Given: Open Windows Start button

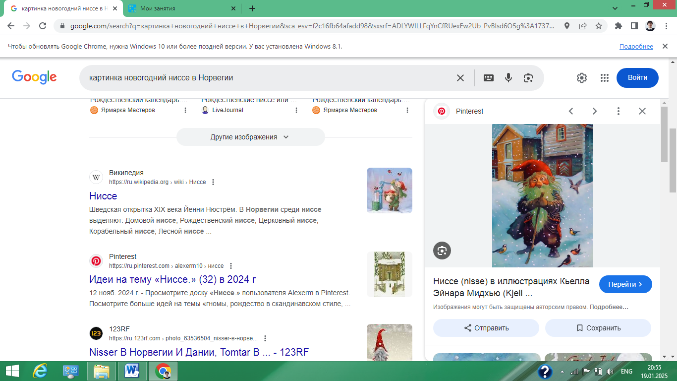Looking at the screenshot, I should (x=12, y=371).
